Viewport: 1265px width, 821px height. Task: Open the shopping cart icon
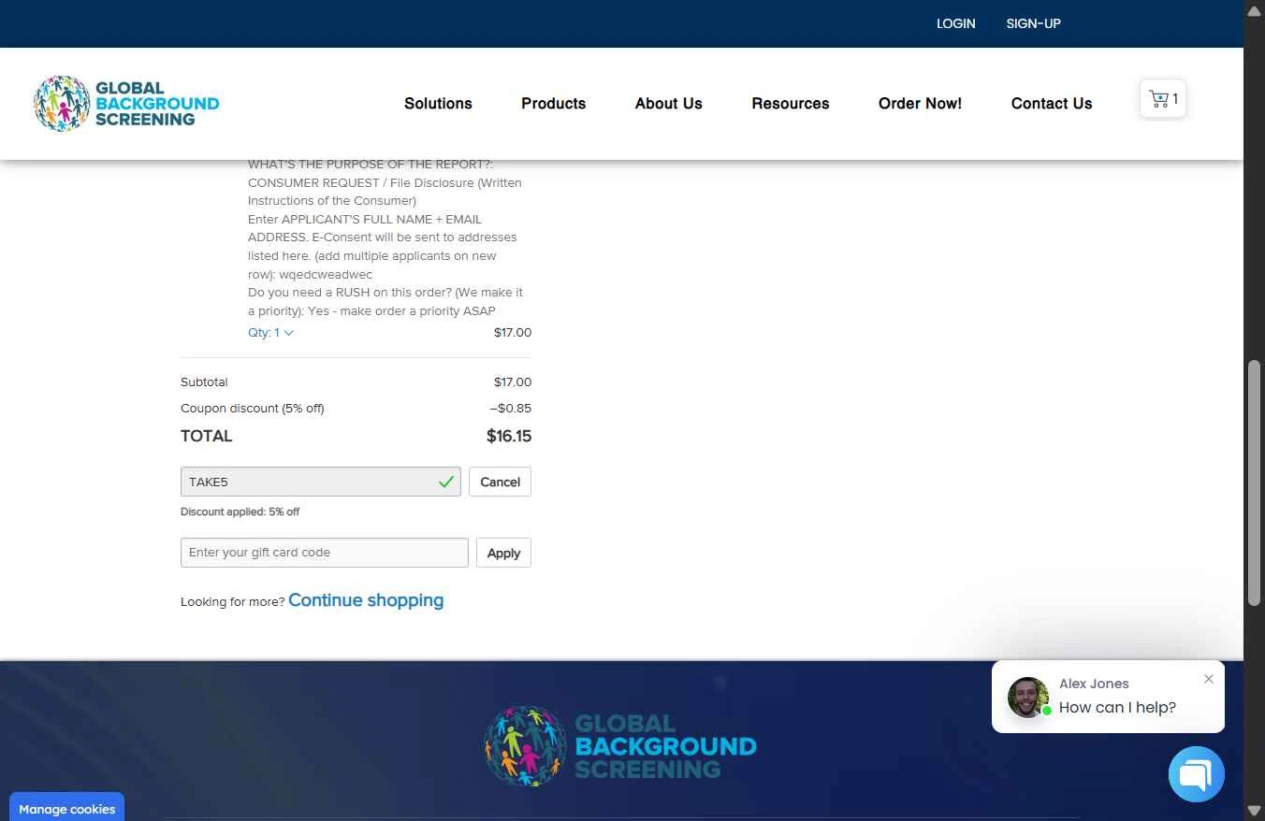1163,99
